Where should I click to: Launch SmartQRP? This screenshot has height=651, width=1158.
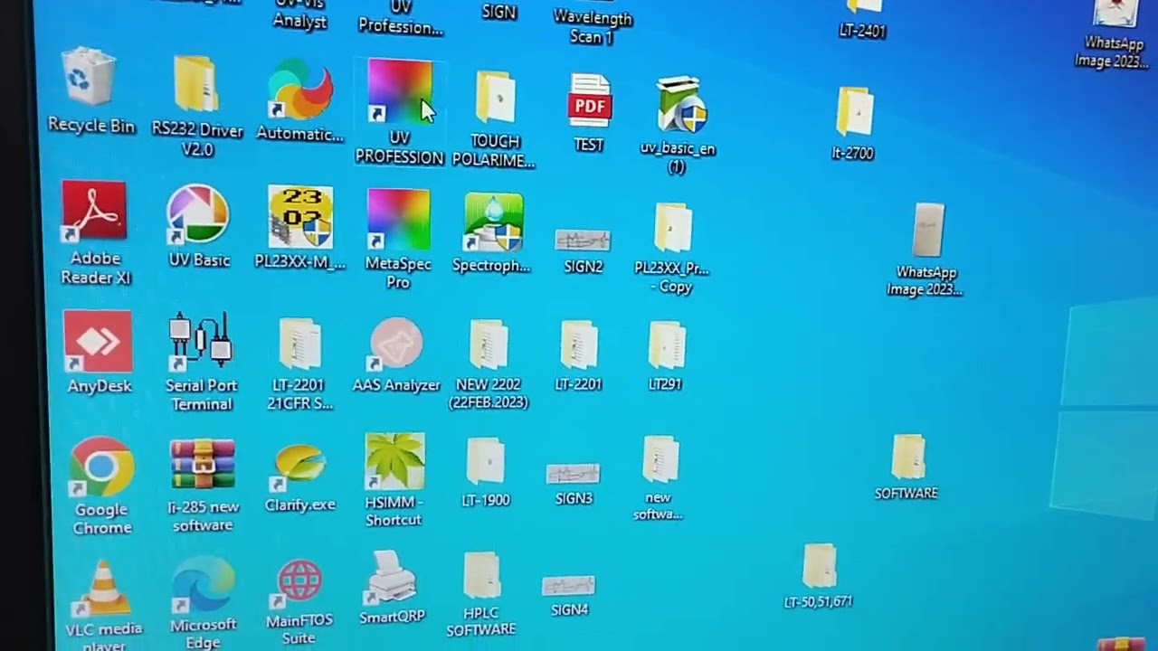(x=392, y=579)
